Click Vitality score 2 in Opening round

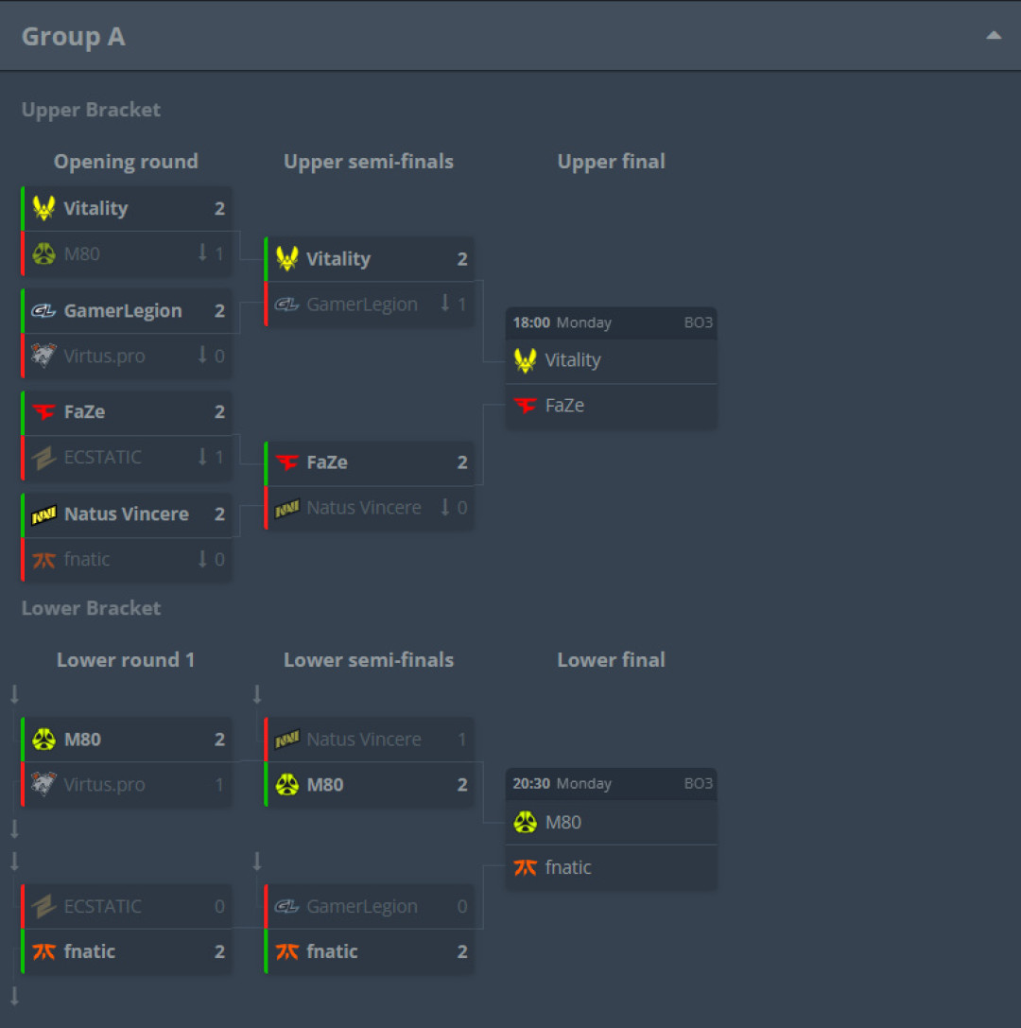tap(219, 208)
